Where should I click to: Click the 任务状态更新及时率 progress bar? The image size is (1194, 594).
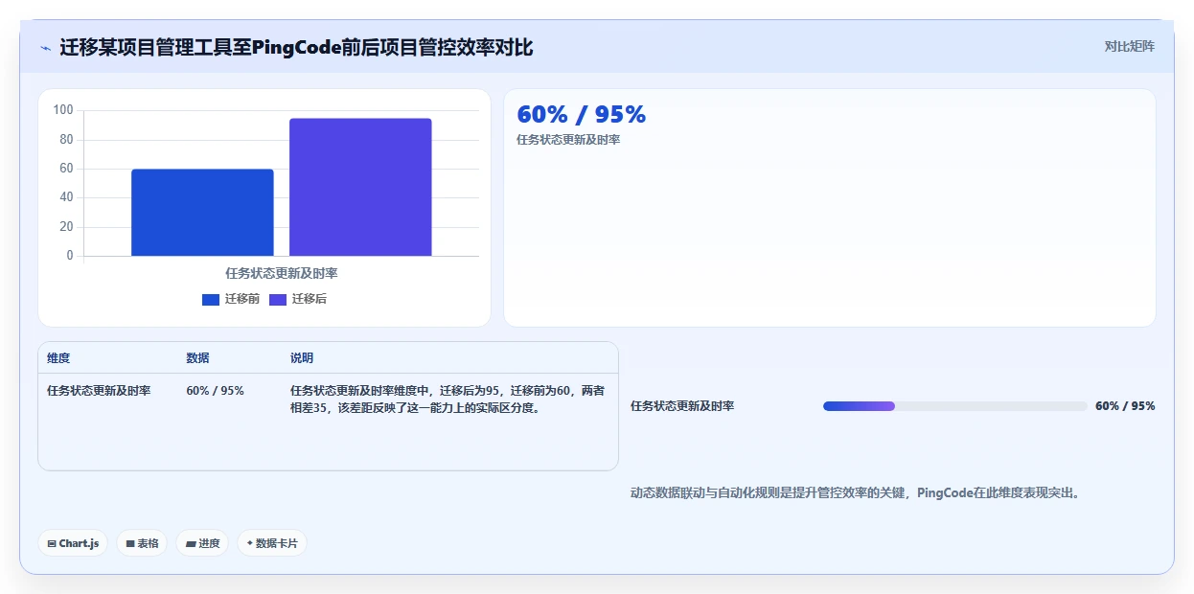coord(954,406)
